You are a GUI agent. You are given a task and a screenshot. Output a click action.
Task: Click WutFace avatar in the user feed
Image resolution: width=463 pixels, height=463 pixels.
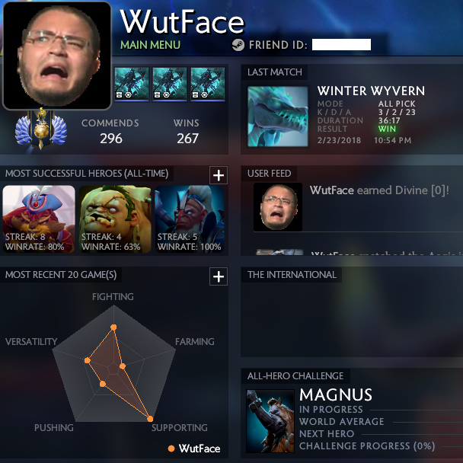pos(278,207)
